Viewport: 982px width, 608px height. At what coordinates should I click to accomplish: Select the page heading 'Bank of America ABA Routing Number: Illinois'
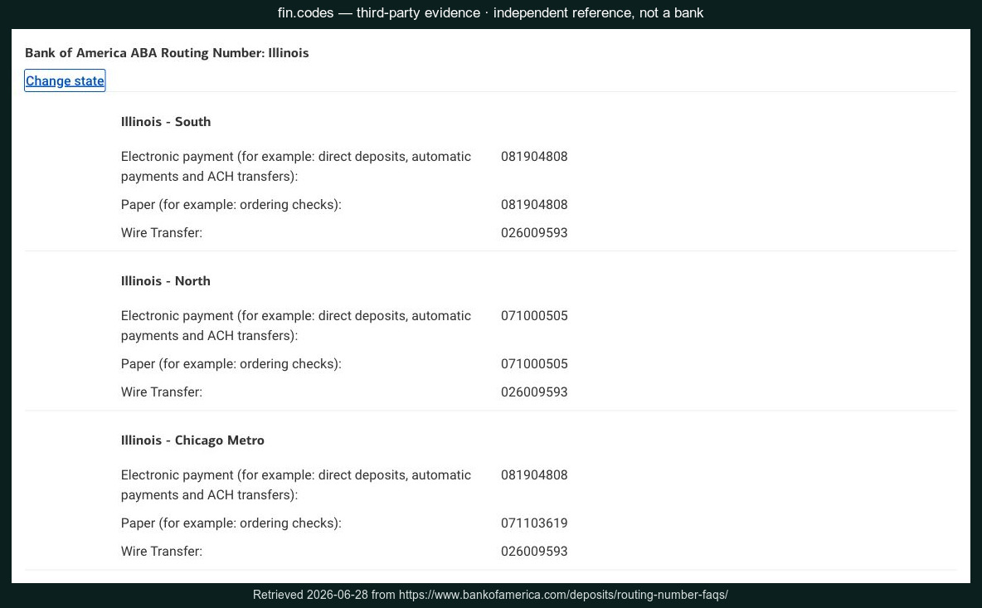click(x=167, y=52)
